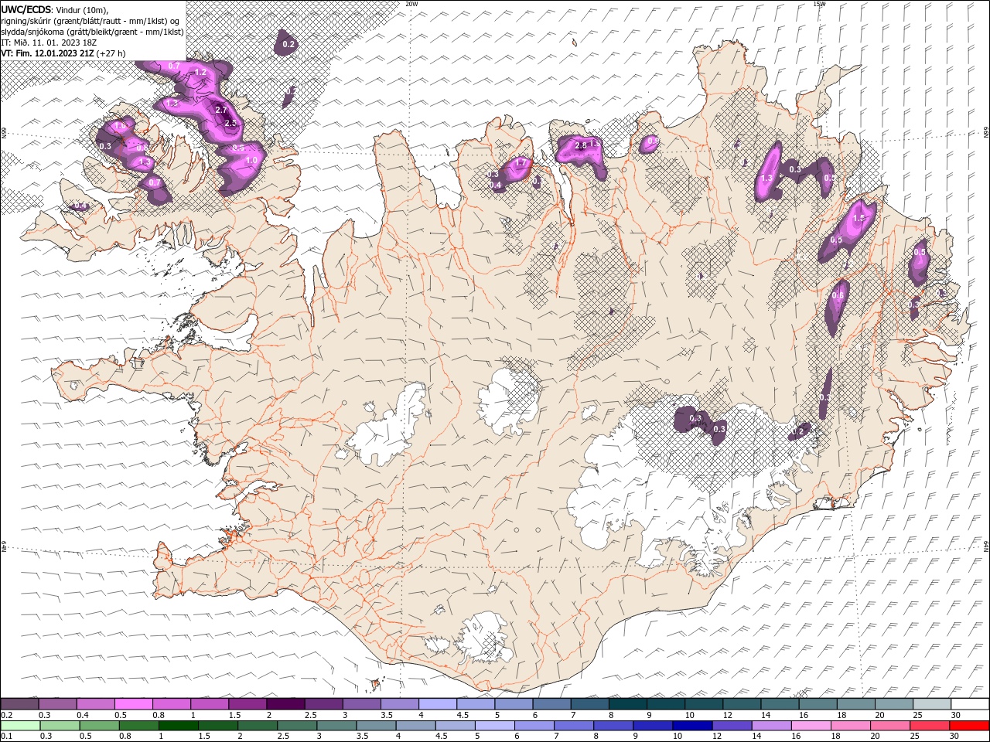Select the bright magenta-pink swatch labeled 0.5 in upper legend
The height and width of the screenshot is (742, 990).
133,704
